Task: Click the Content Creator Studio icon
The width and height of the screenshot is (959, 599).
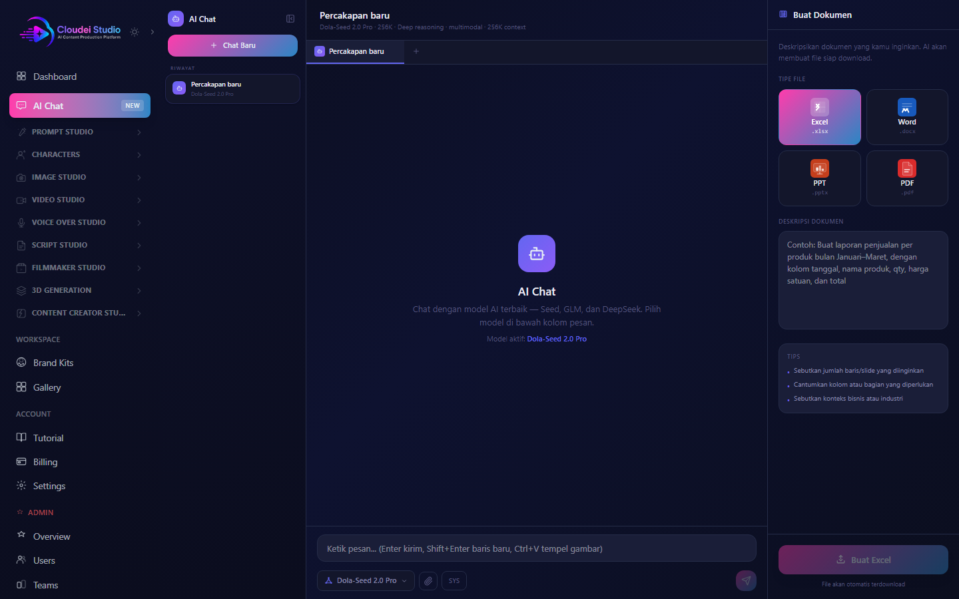Action: pos(21,313)
